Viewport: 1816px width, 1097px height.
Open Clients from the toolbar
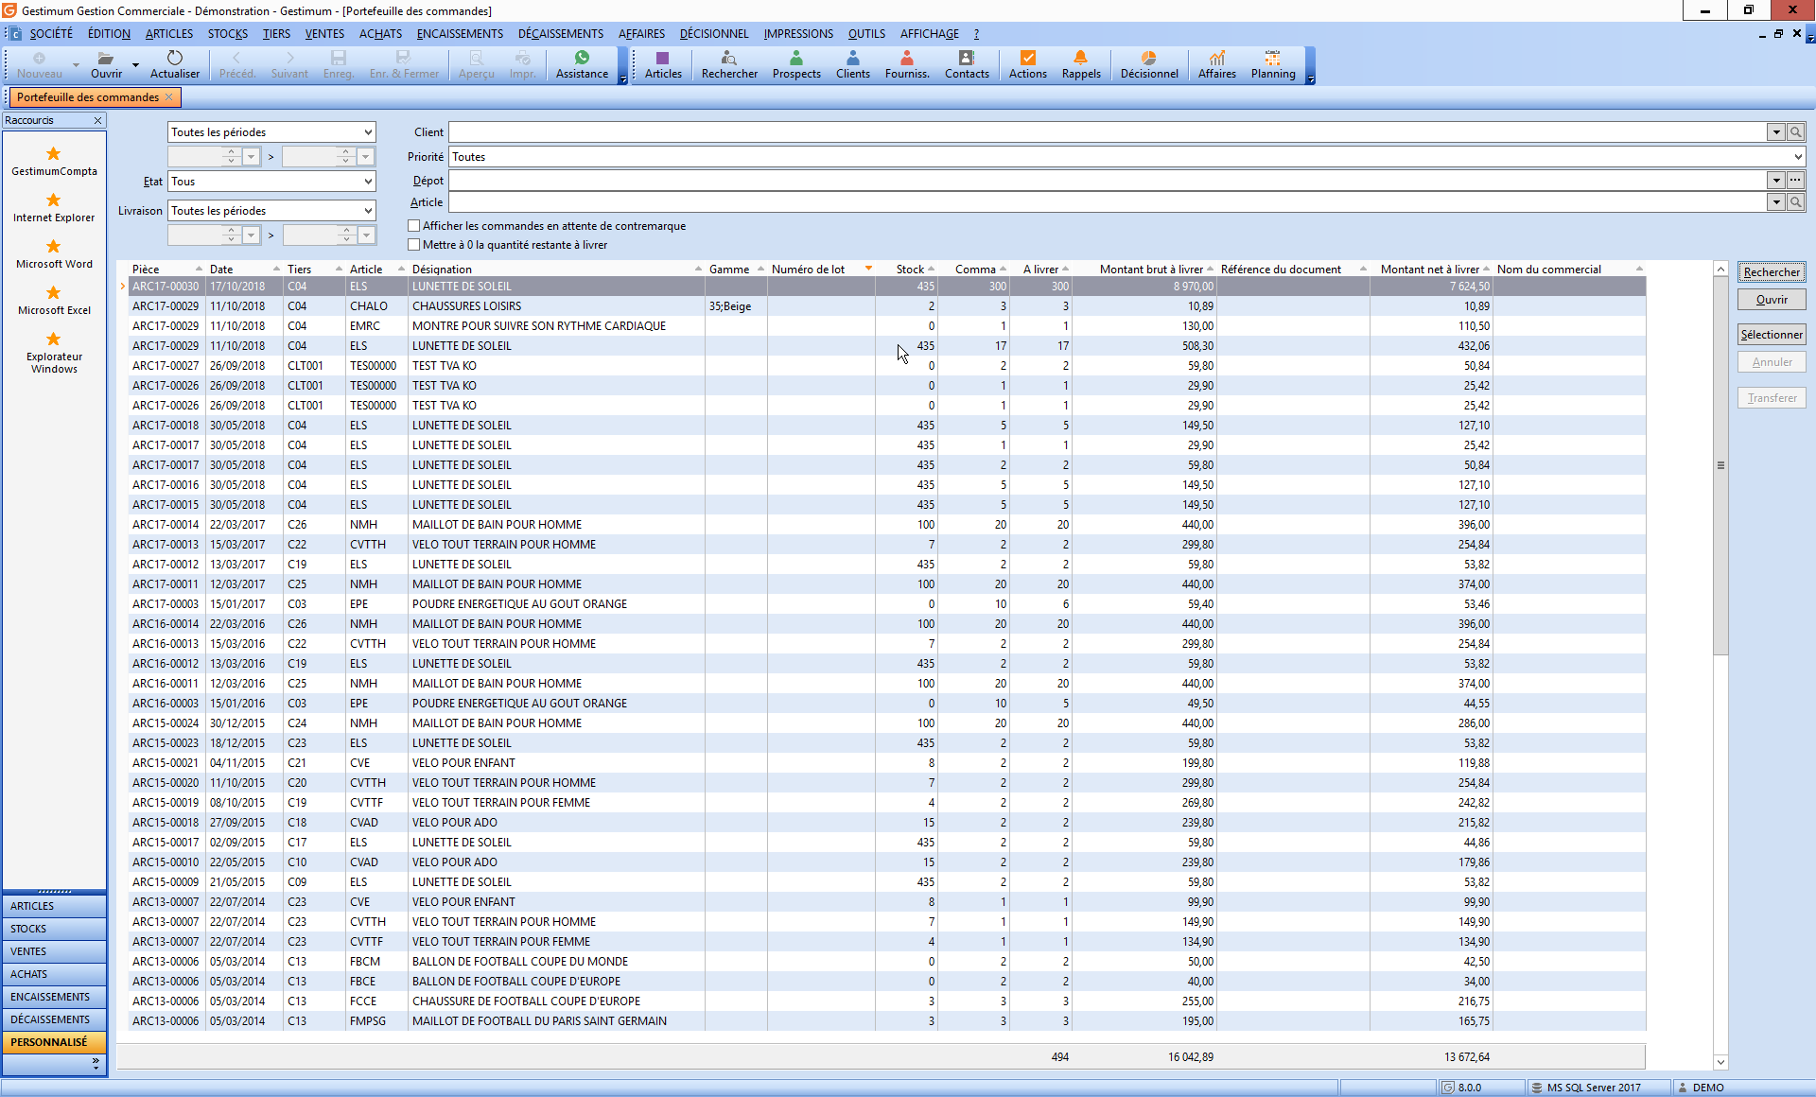[853, 64]
